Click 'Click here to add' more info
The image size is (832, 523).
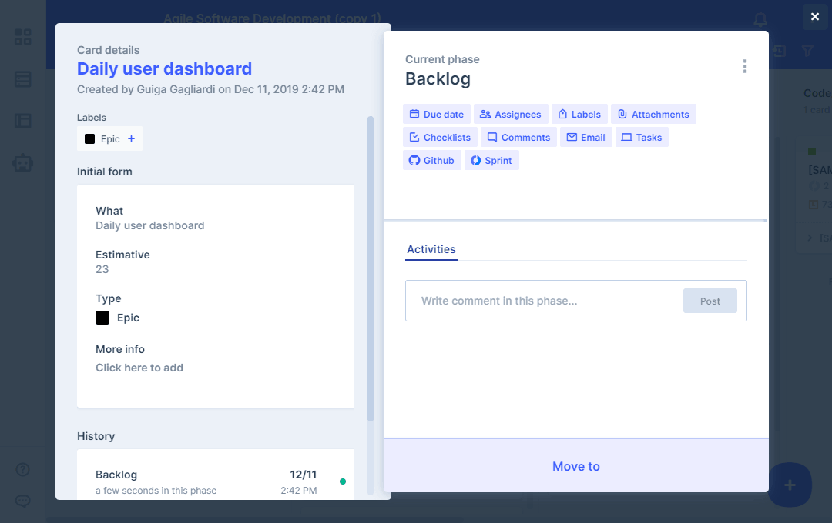coord(139,368)
